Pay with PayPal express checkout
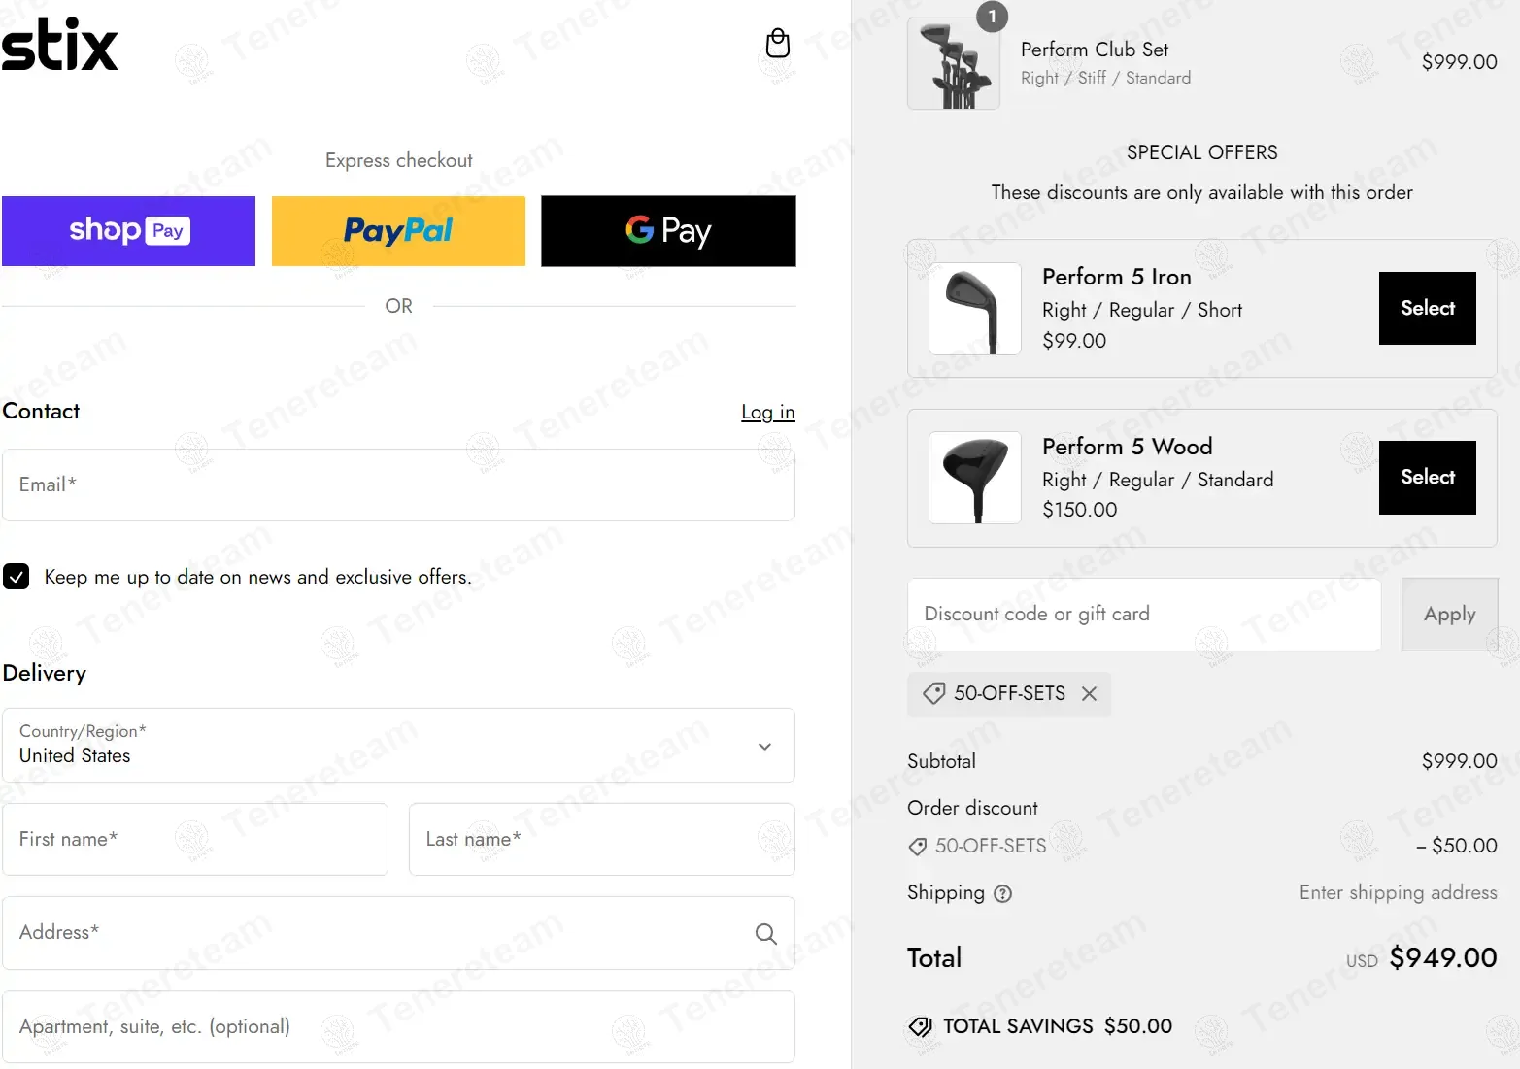This screenshot has width=1520, height=1069. coord(398,231)
